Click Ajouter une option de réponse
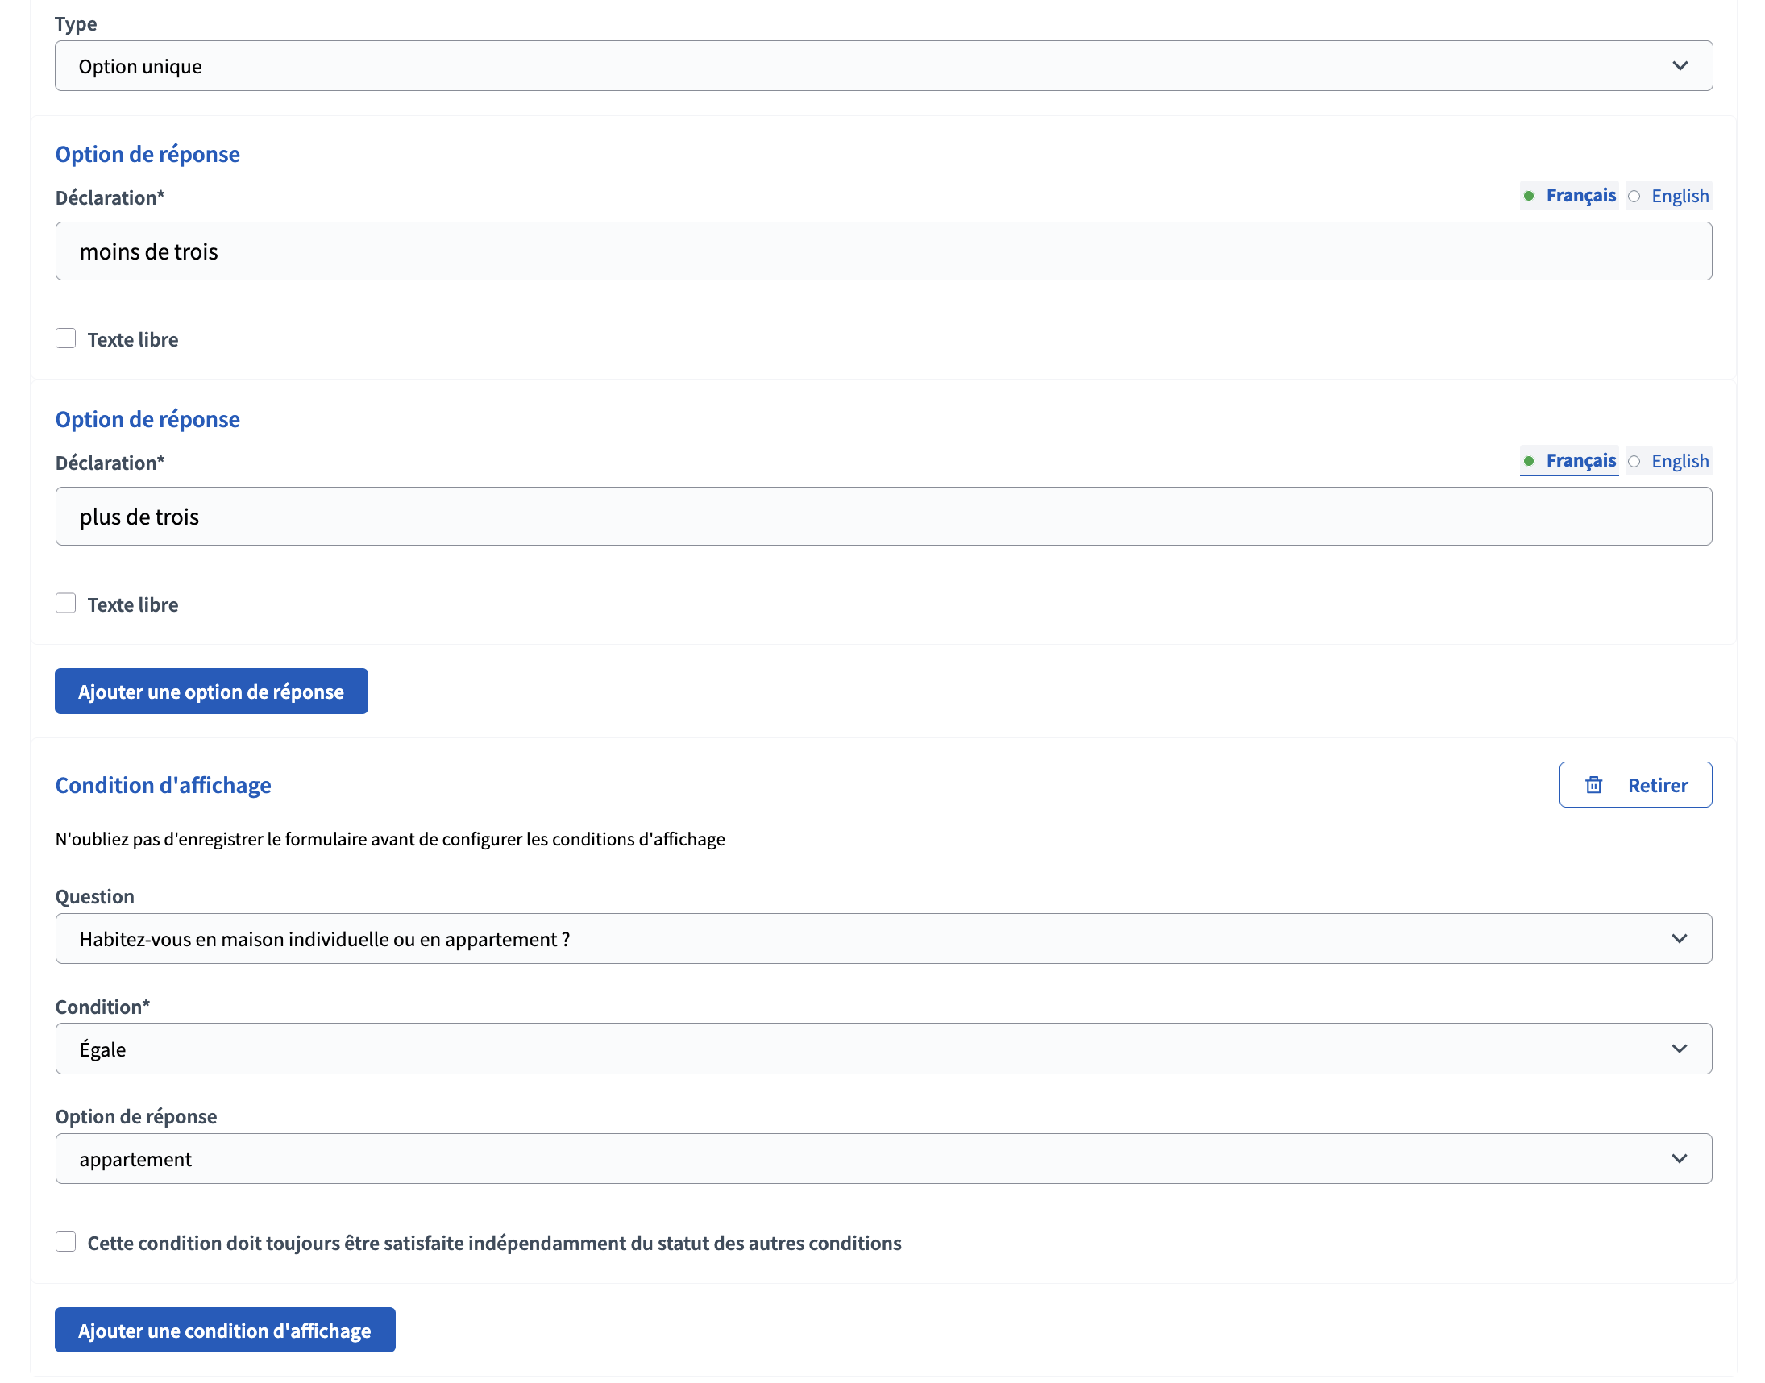Screen dimensions: 1765x1383 click(211, 691)
